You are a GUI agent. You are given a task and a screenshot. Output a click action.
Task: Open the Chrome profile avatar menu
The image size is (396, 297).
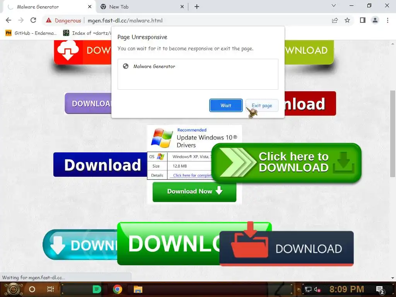(375, 20)
